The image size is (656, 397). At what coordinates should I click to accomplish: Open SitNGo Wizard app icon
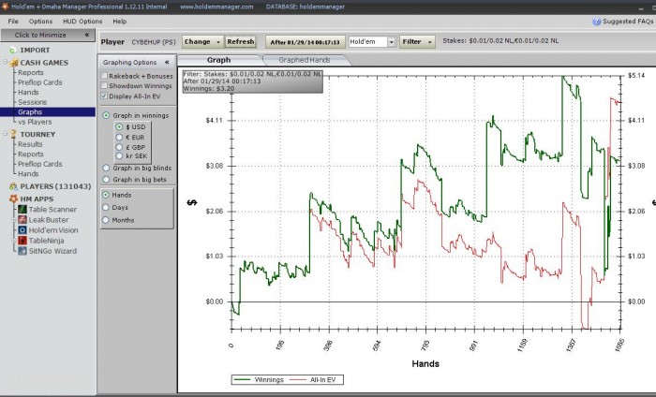22,251
